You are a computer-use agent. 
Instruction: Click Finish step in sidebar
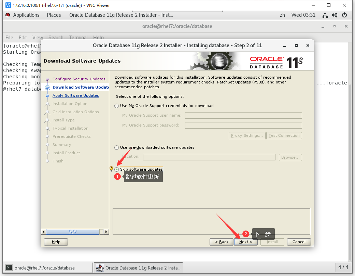tap(58, 161)
